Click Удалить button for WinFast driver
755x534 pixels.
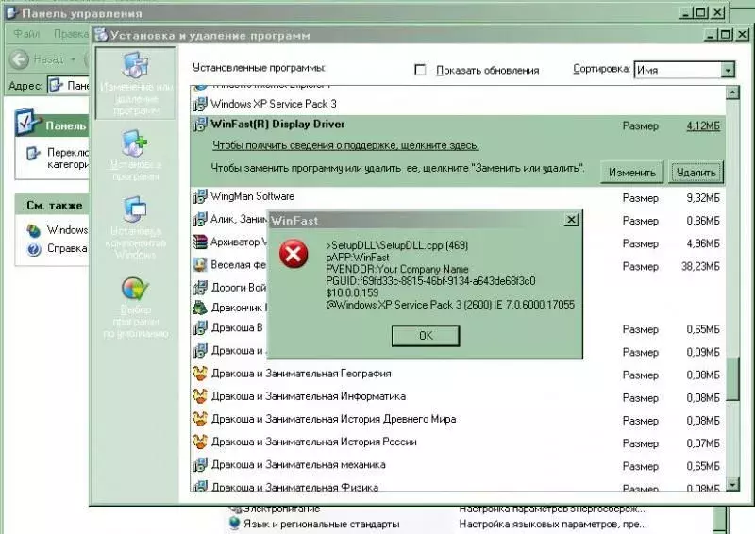[x=696, y=173]
